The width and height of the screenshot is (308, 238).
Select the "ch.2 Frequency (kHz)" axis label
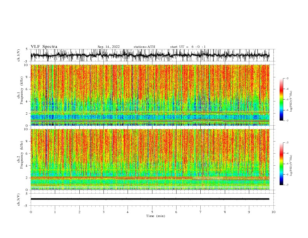click(x=20, y=154)
